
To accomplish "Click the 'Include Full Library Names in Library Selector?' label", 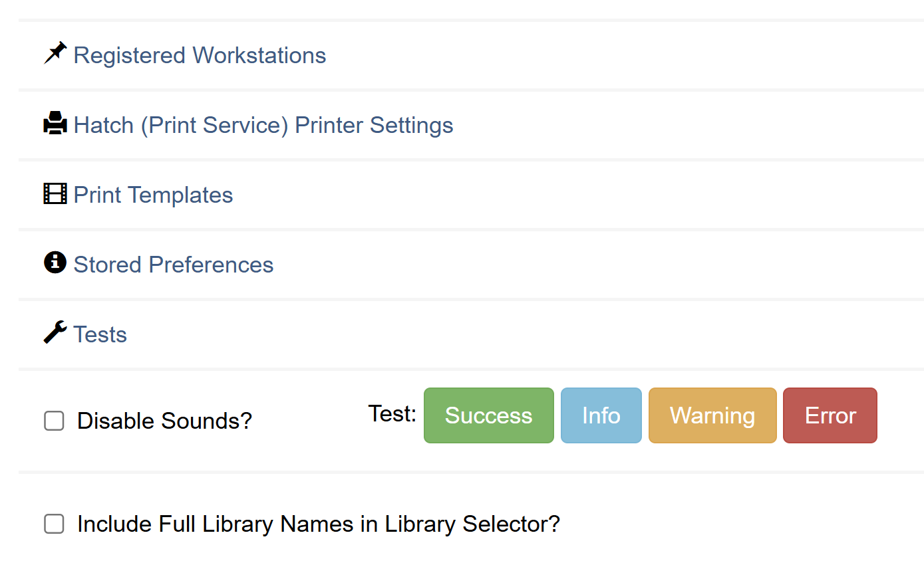I will pos(319,524).
